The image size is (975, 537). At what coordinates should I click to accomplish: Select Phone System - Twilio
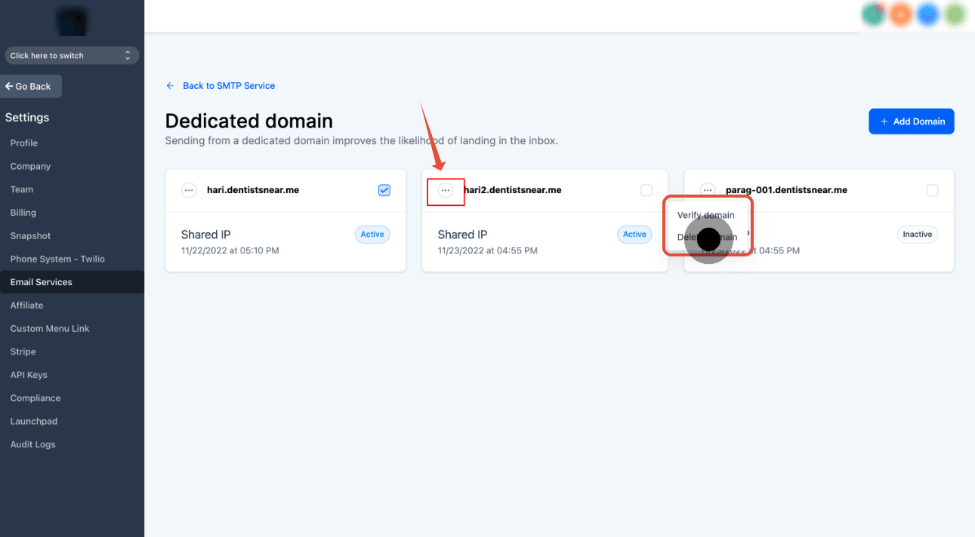pyautogui.click(x=57, y=259)
